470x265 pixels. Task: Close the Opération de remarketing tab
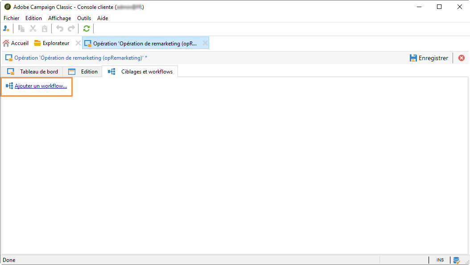[x=205, y=43]
